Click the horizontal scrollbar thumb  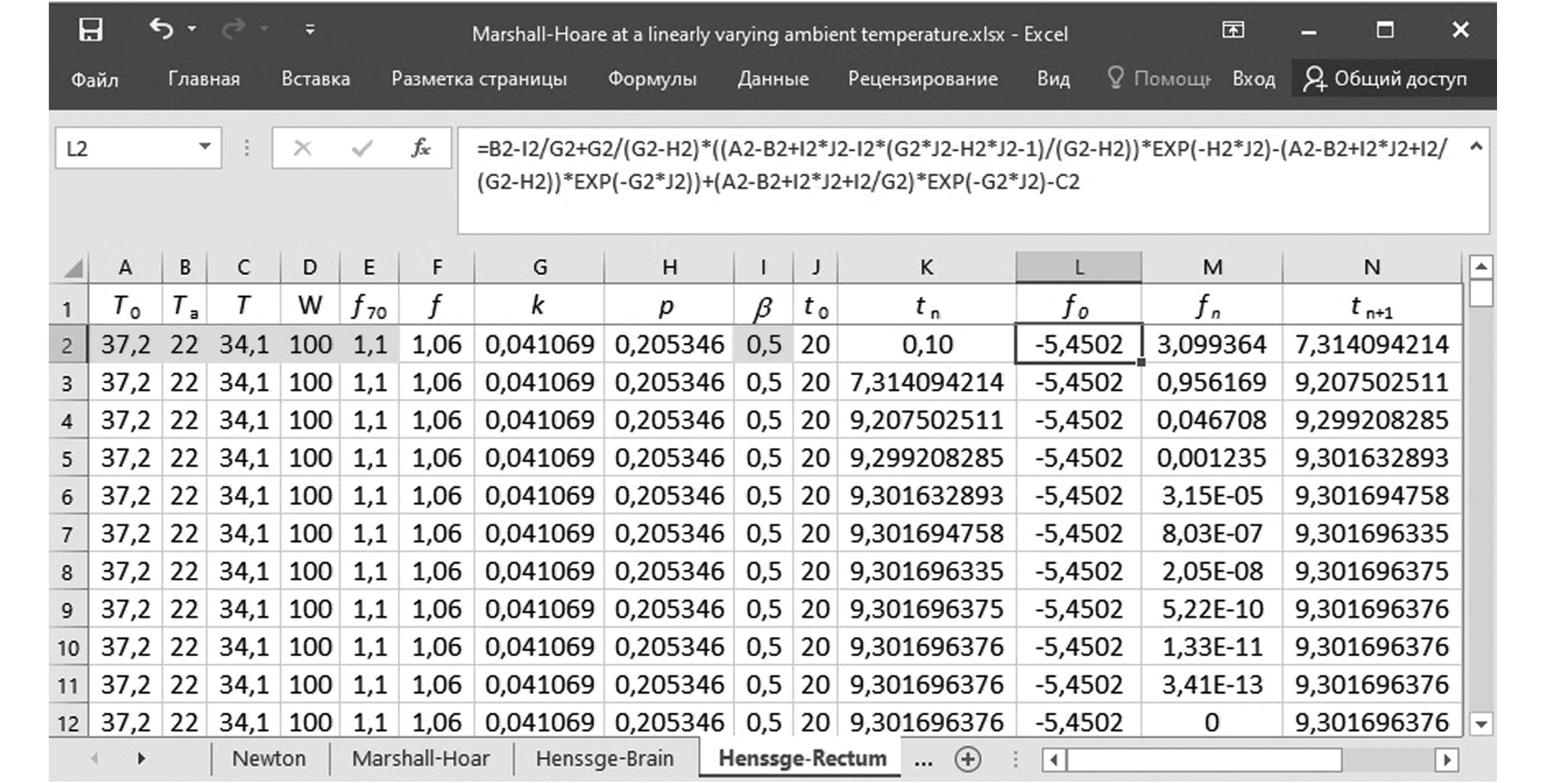tap(1204, 759)
